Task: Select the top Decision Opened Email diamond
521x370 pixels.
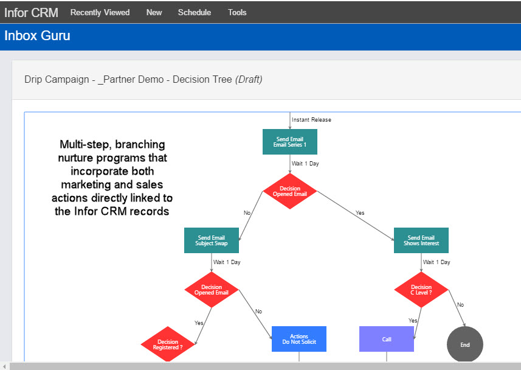Action: (x=290, y=191)
